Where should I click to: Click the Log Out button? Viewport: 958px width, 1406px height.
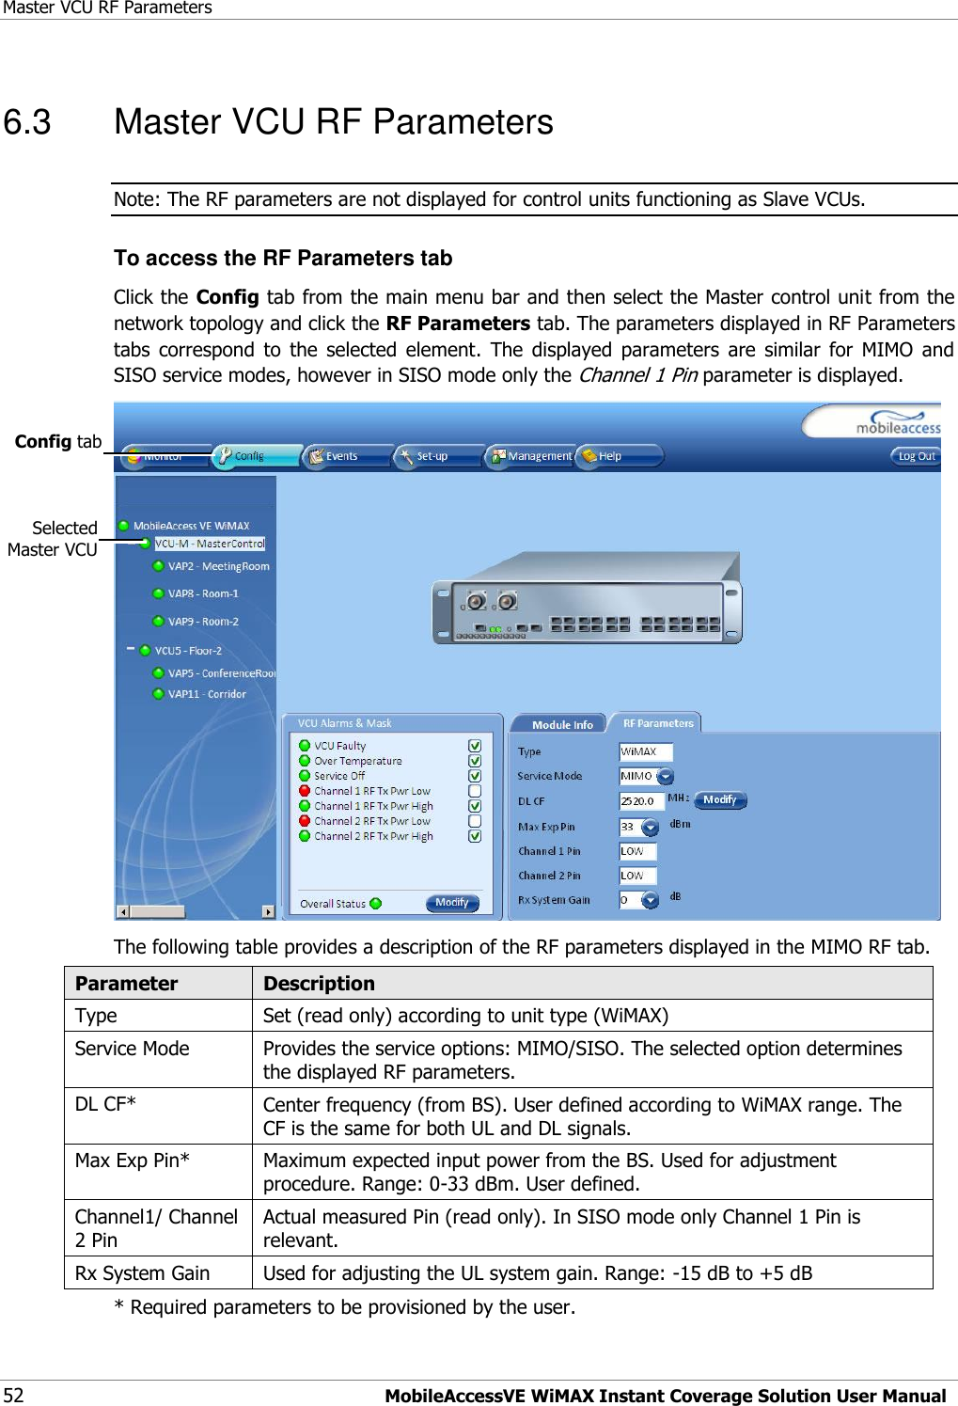tap(916, 456)
